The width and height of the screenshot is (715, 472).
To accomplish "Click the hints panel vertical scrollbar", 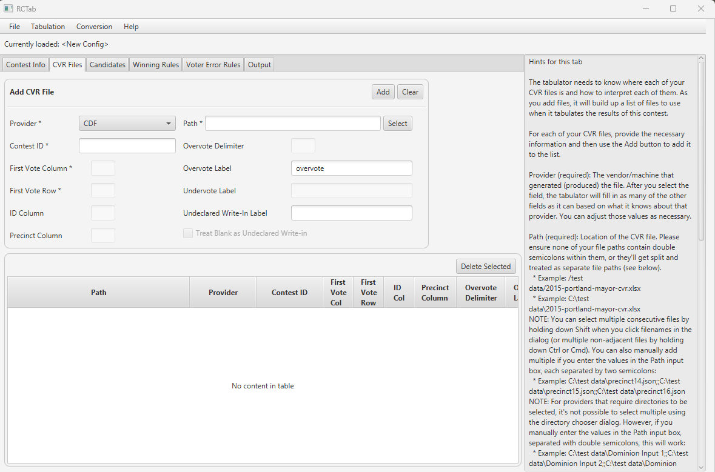I will [x=701, y=150].
